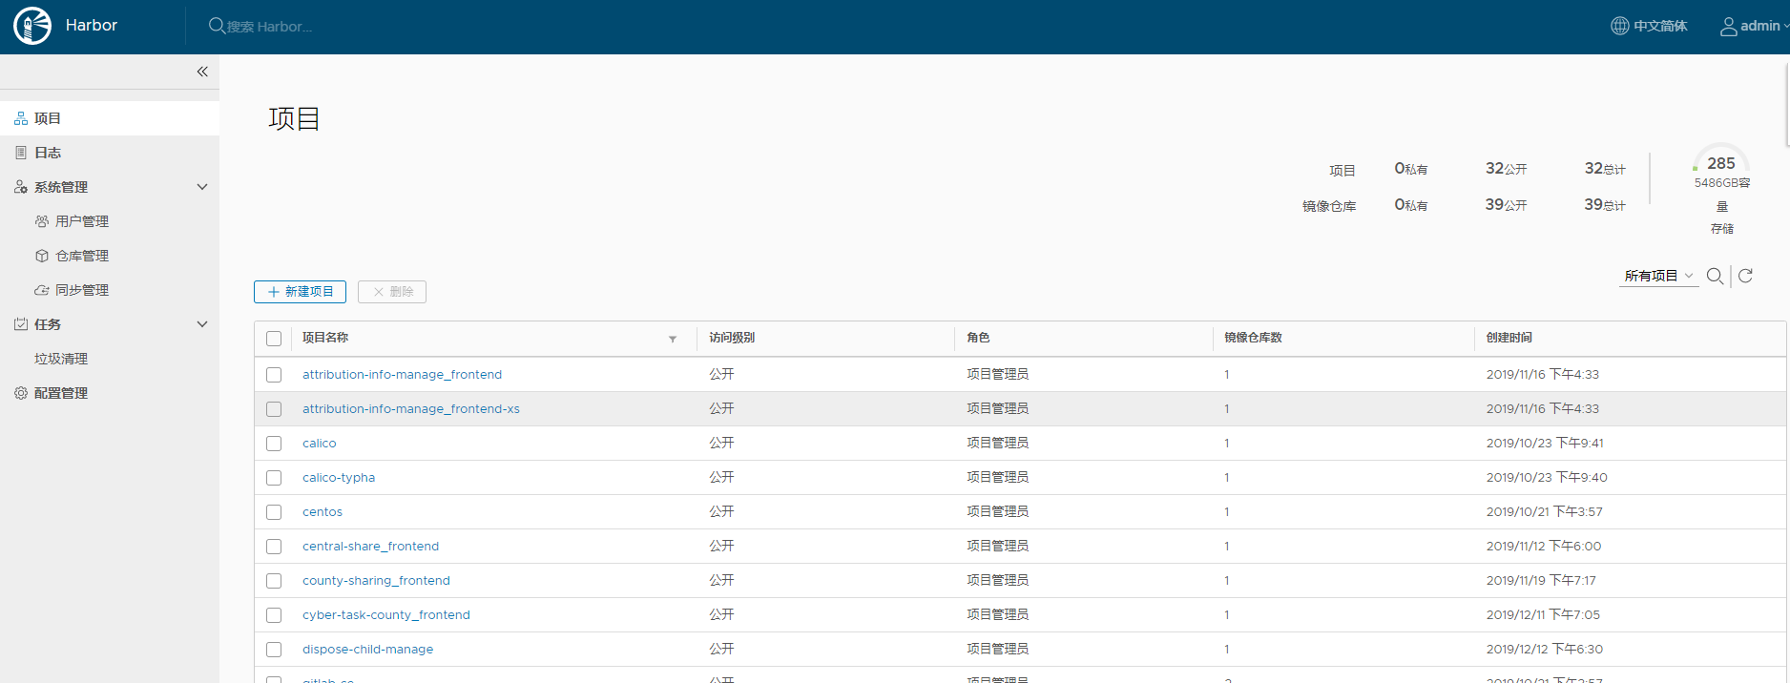
Task: Click the page scrollbar on right edge
Action: tap(1786, 105)
